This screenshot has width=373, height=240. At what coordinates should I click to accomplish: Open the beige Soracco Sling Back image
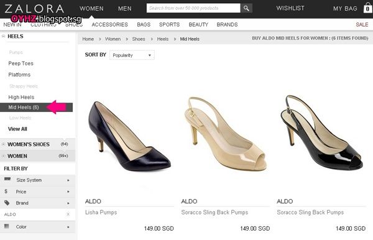pyautogui.click(x=226, y=134)
